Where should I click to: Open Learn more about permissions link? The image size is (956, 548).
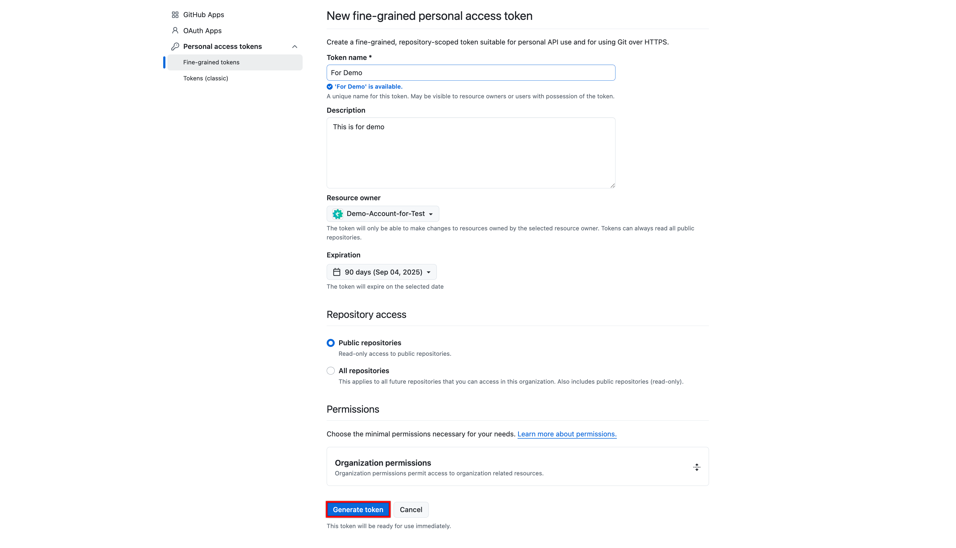567,434
